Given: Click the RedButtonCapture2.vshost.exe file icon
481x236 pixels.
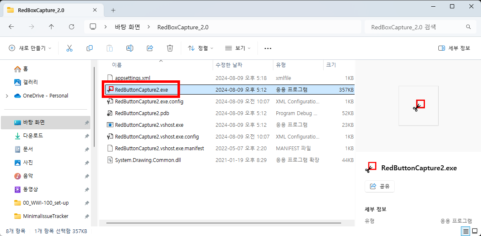Looking at the screenshot, I should 110,125.
